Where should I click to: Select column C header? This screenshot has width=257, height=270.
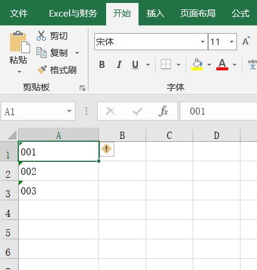(169, 135)
